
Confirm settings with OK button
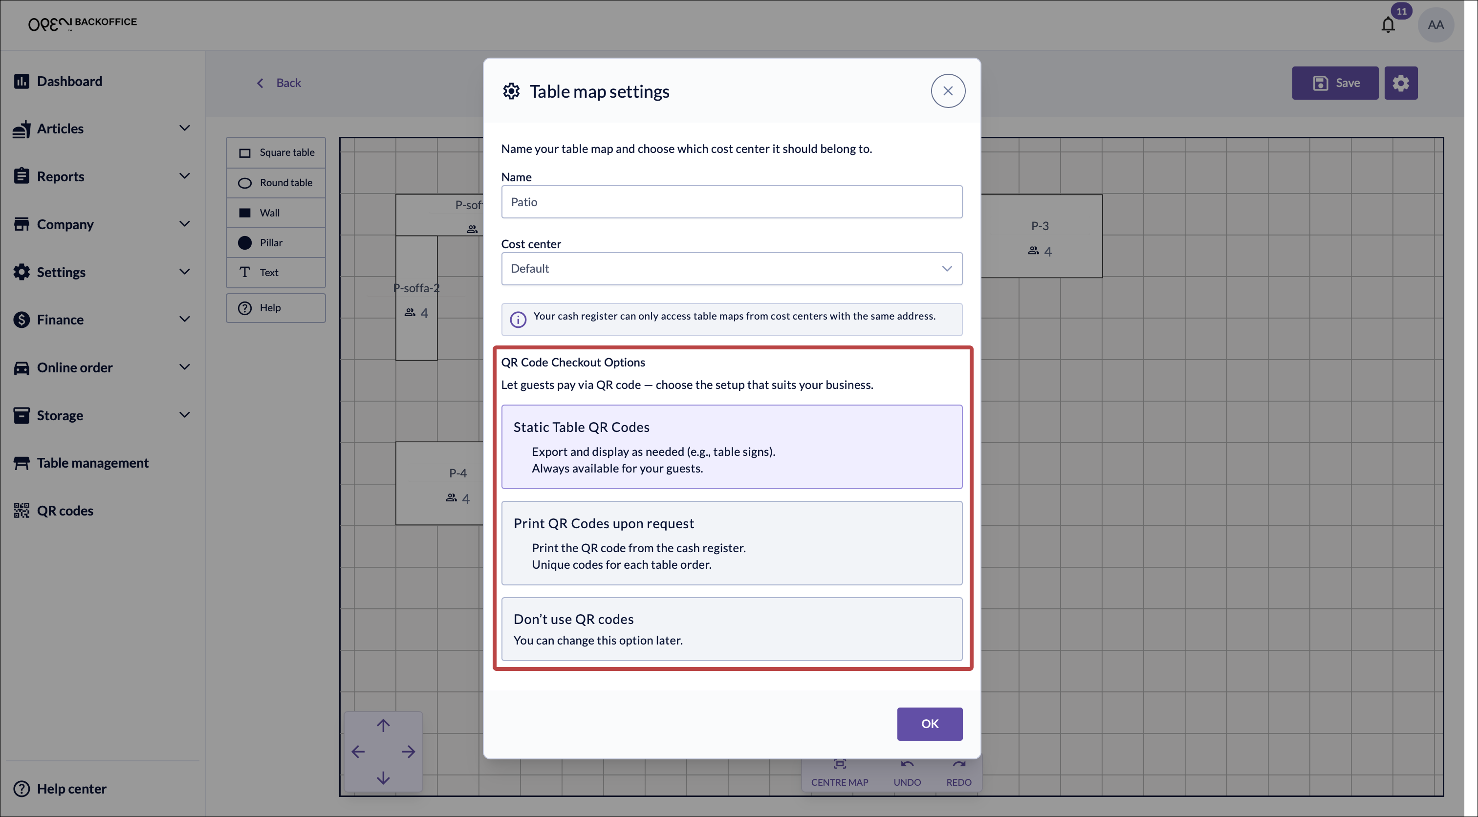[x=930, y=724]
